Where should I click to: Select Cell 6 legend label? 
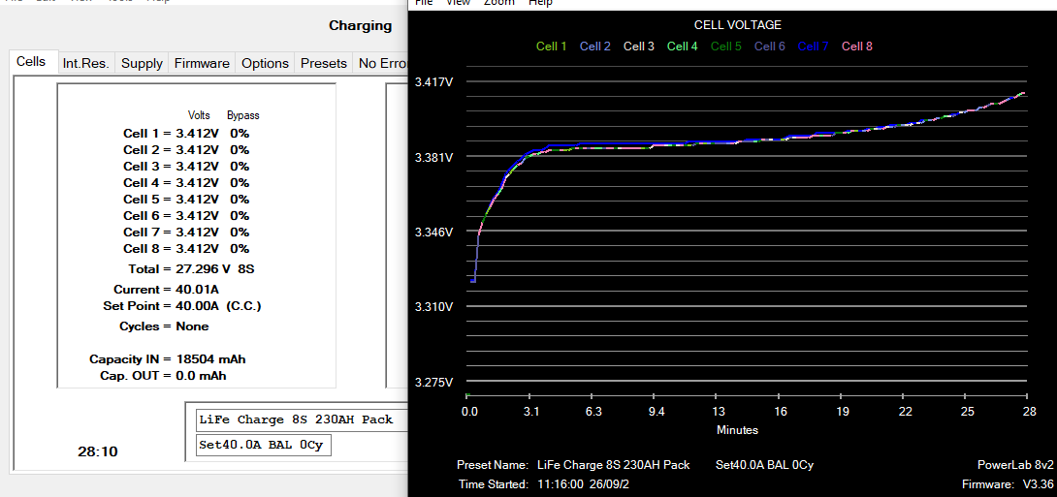770,46
